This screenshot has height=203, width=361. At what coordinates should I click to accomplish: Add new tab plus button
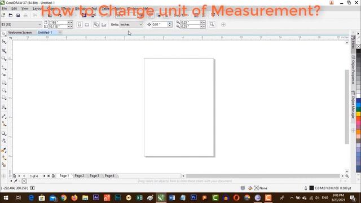click(60, 33)
